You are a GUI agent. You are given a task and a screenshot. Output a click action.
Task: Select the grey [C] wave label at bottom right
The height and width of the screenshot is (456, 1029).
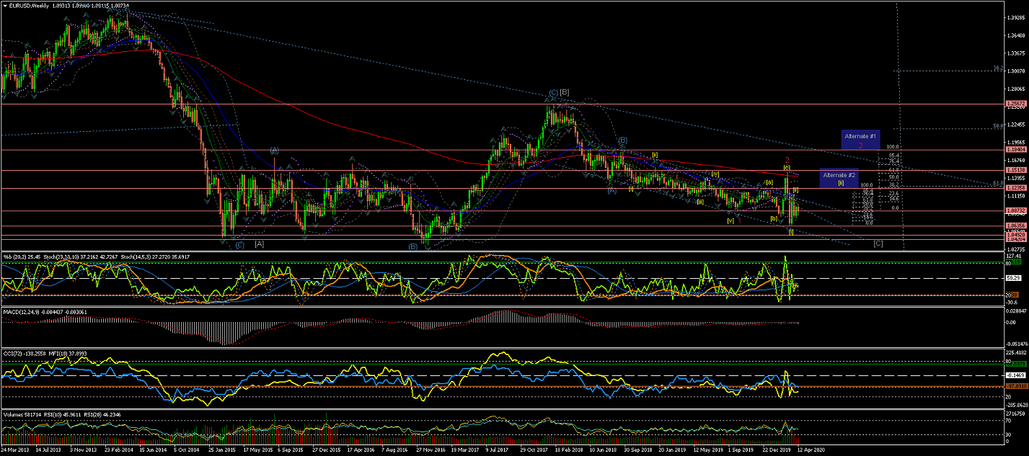pyautogui.click(x=878, y=243)
